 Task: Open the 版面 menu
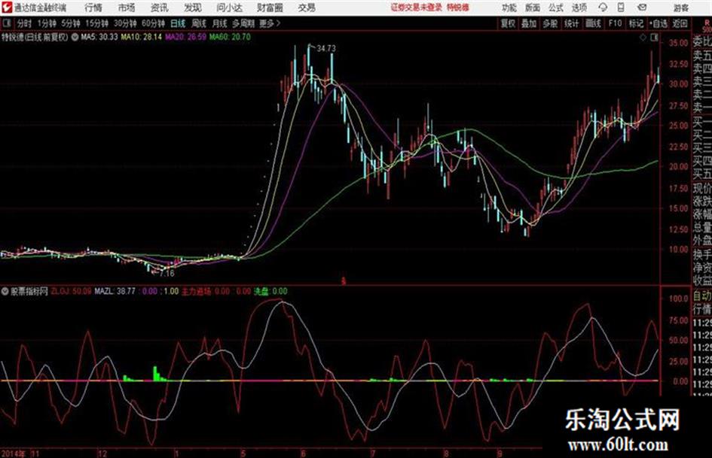click(532, 8)
